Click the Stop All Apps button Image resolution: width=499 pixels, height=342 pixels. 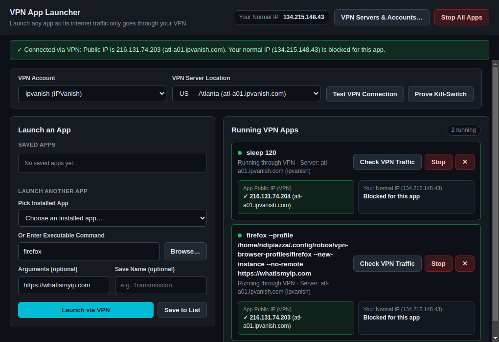(461, 17)
